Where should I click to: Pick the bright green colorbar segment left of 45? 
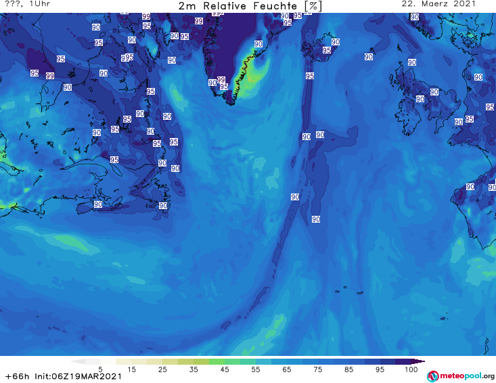click(217, 361)
